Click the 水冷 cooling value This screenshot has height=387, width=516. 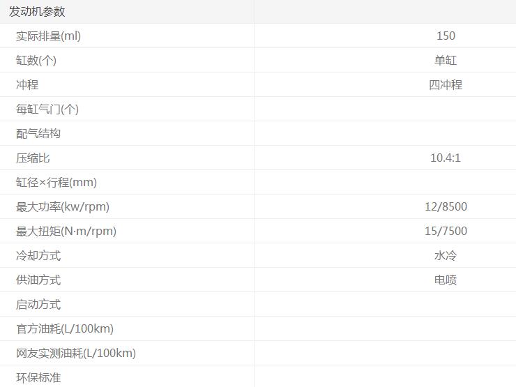point(446,255)
